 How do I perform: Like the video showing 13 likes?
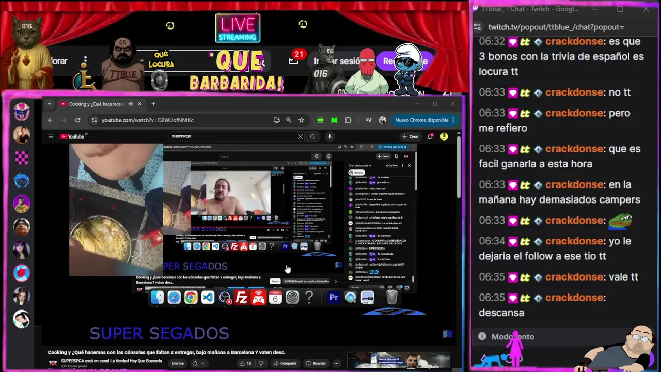click(x=246, y=363)
